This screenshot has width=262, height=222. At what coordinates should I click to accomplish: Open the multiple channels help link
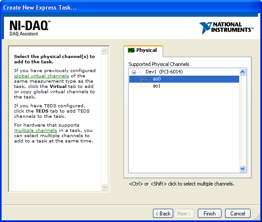point(36,130)
